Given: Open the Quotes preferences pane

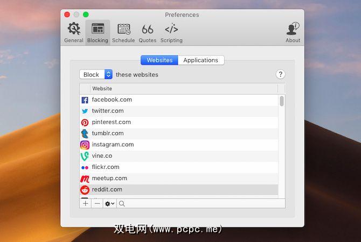Looking at the screenshot, I should coord(147,32).
